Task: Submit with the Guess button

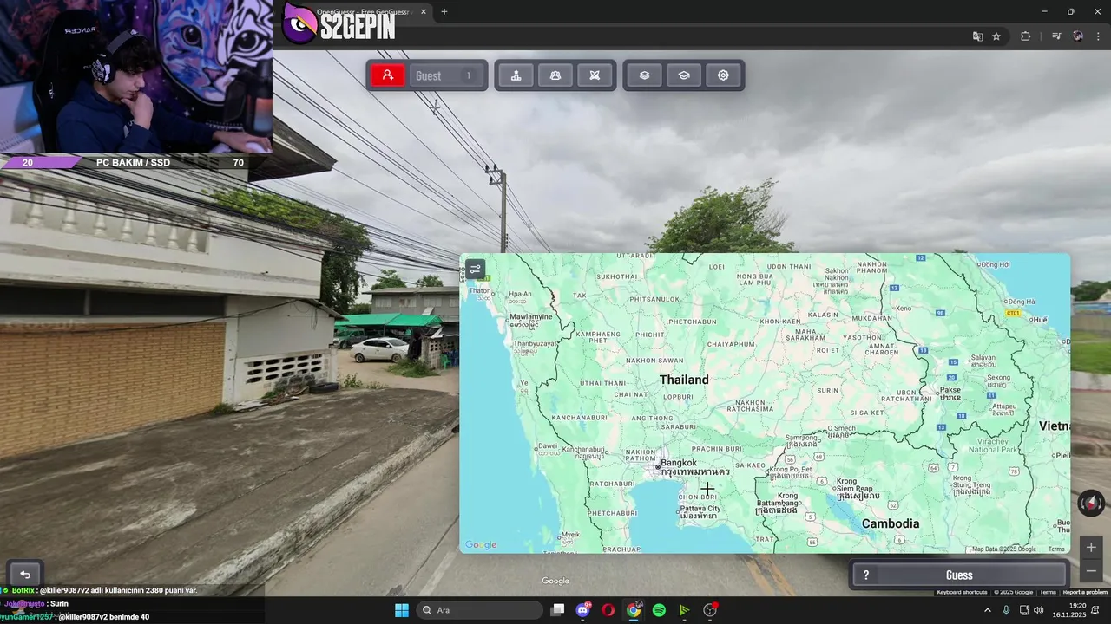Action: pos(959,575)
